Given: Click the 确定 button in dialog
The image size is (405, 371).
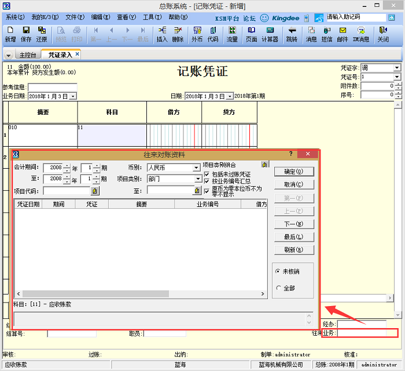Looking at the screenshot, I should coord(293,172).
